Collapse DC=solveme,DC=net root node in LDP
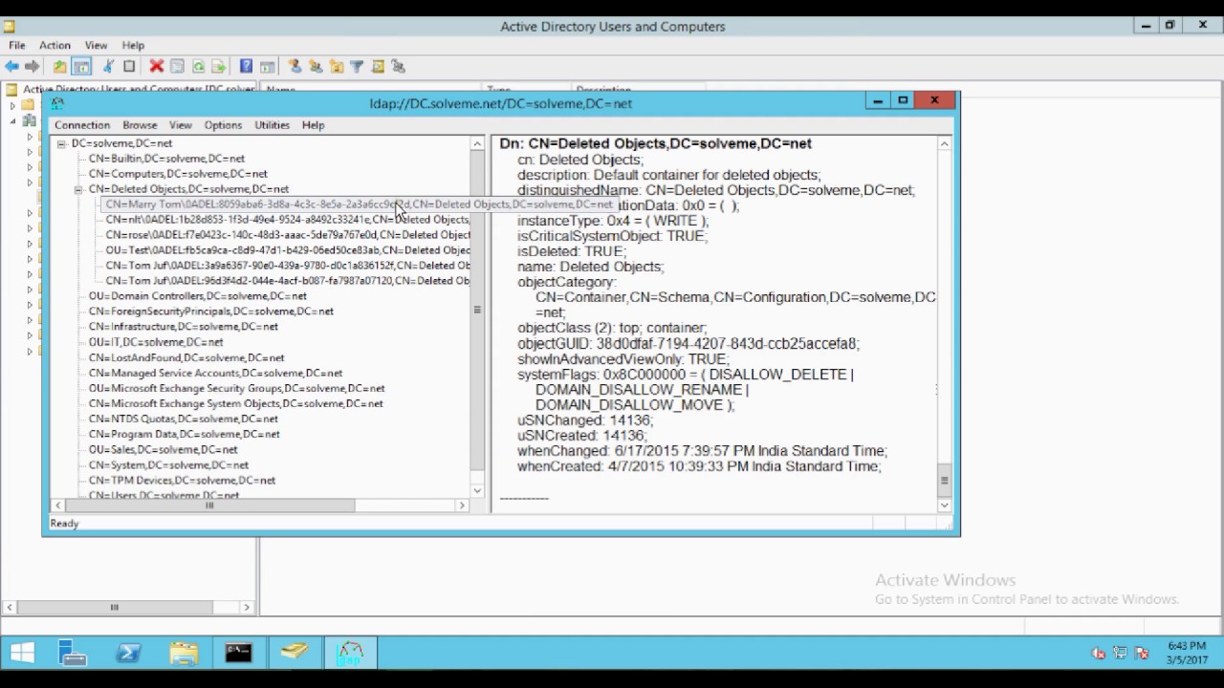The height and width of the screenshot is (688, 1224). tap(61, 143)
